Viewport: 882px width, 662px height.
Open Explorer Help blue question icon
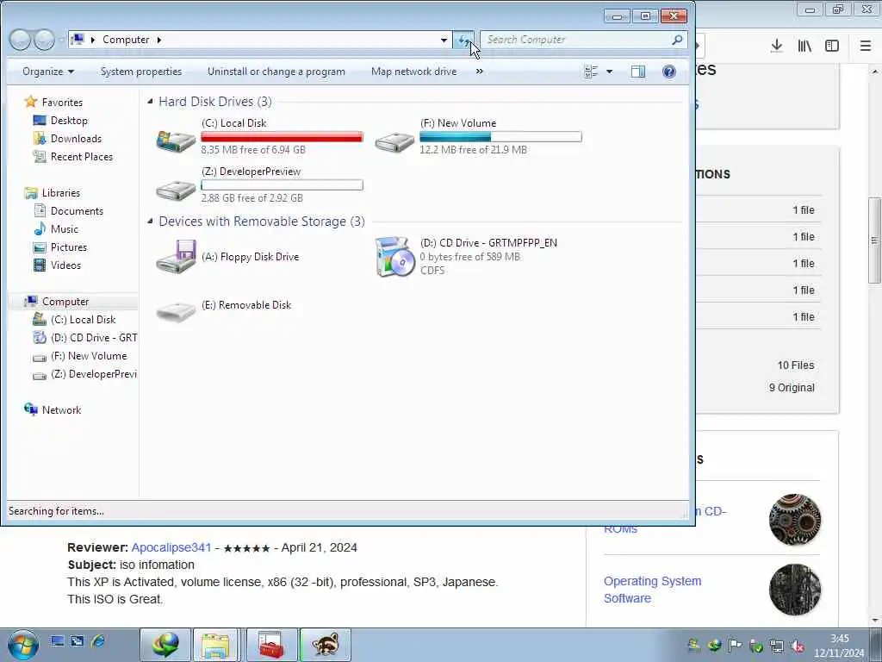point(668,72)
